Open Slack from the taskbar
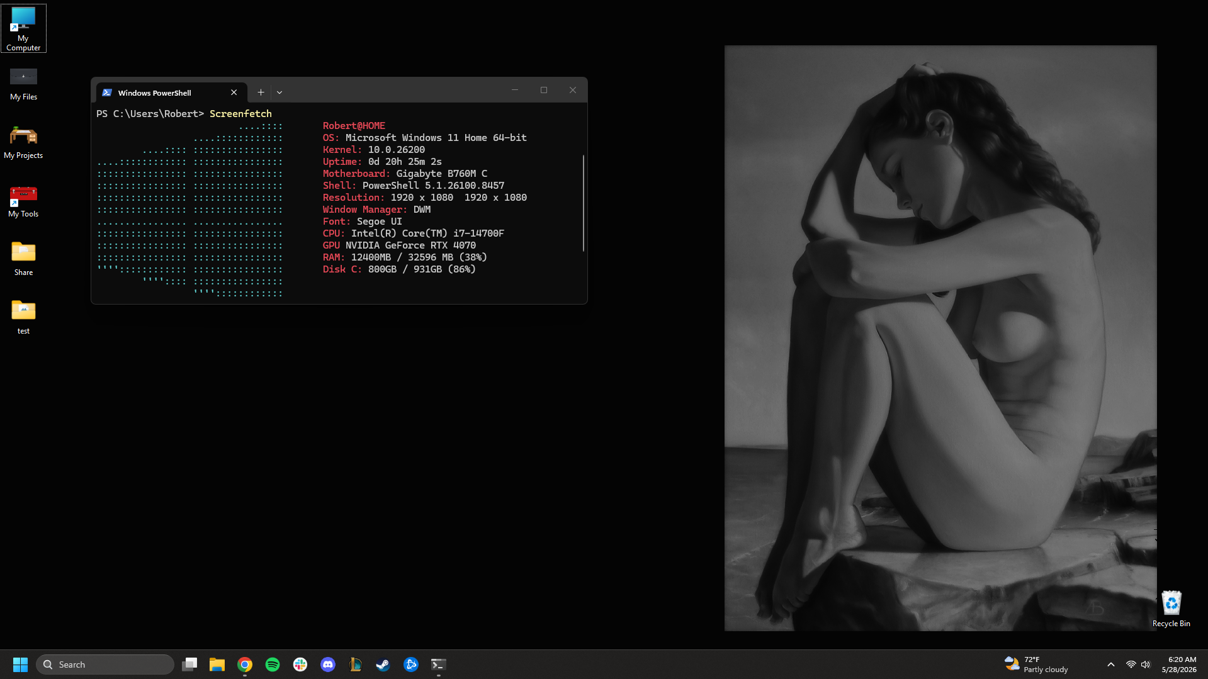This screenshot has width=1208, height=679. coord(300,665)
